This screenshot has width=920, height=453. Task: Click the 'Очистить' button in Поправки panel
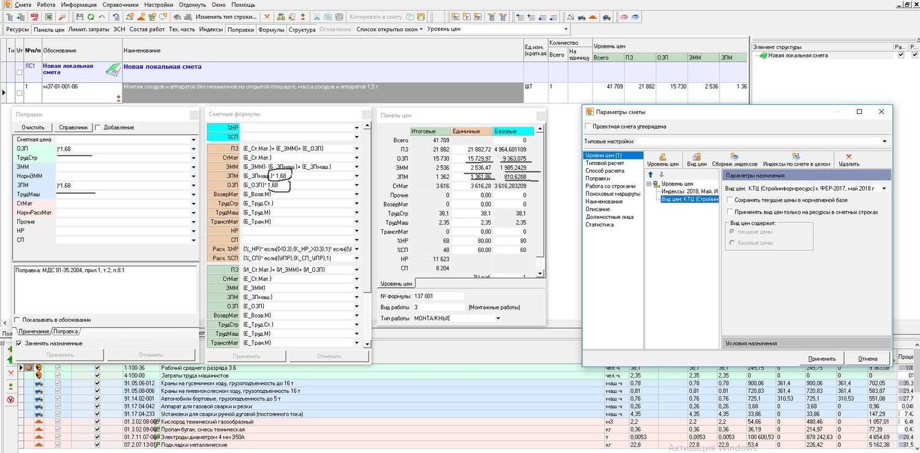(33, 128)
